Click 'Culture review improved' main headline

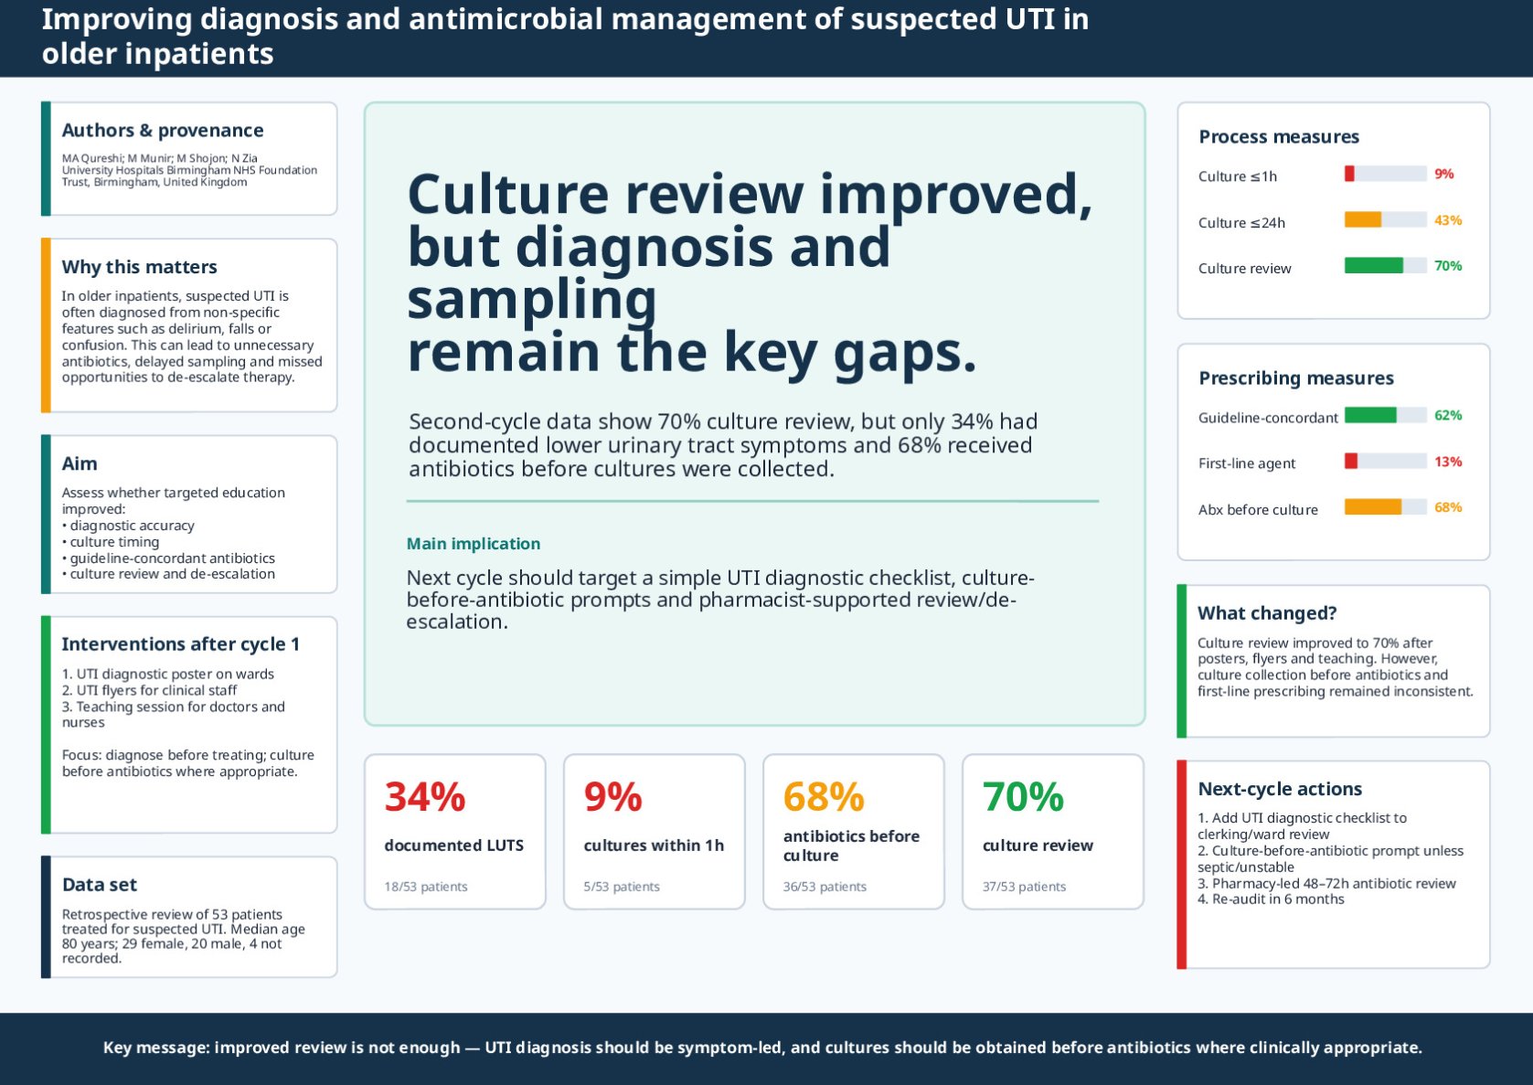tap(750, 272)
